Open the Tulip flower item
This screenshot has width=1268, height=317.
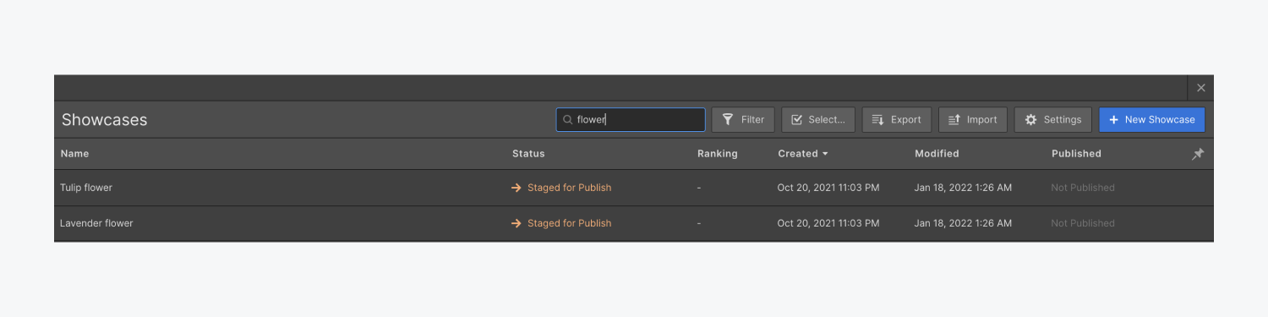pyautogui.click(x=86, y=188)
